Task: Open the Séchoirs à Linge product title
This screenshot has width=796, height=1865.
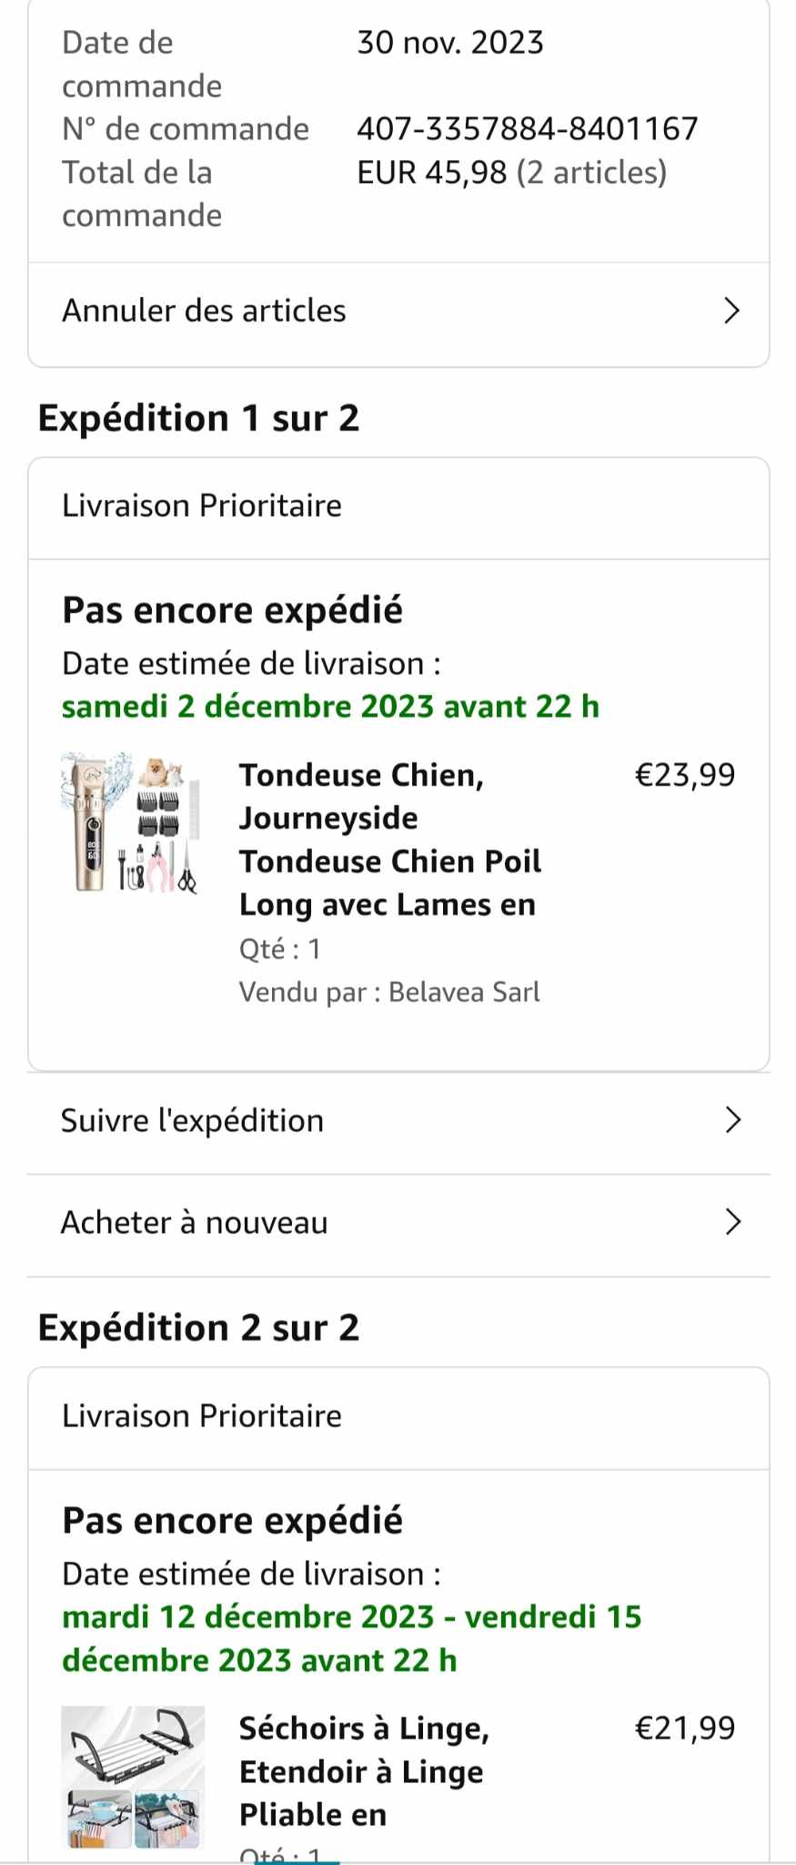Action: coord(364,1771)
